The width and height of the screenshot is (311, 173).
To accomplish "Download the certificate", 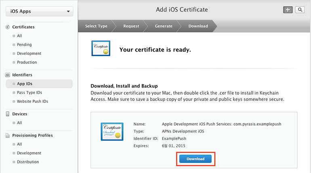I will 195,159.
